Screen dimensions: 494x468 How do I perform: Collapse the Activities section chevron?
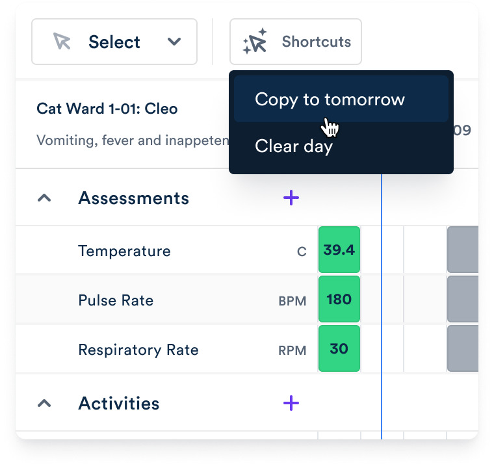tap(44, 404)
